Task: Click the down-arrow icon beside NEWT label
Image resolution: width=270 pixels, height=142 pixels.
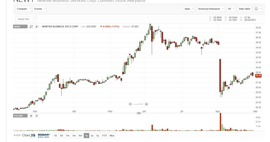Action: coord(37,27)
